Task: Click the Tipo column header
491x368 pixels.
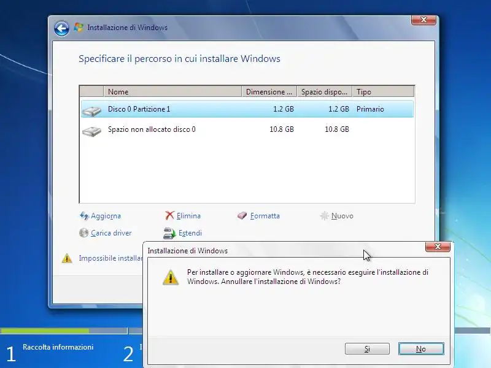Action: tap(383, 91)
